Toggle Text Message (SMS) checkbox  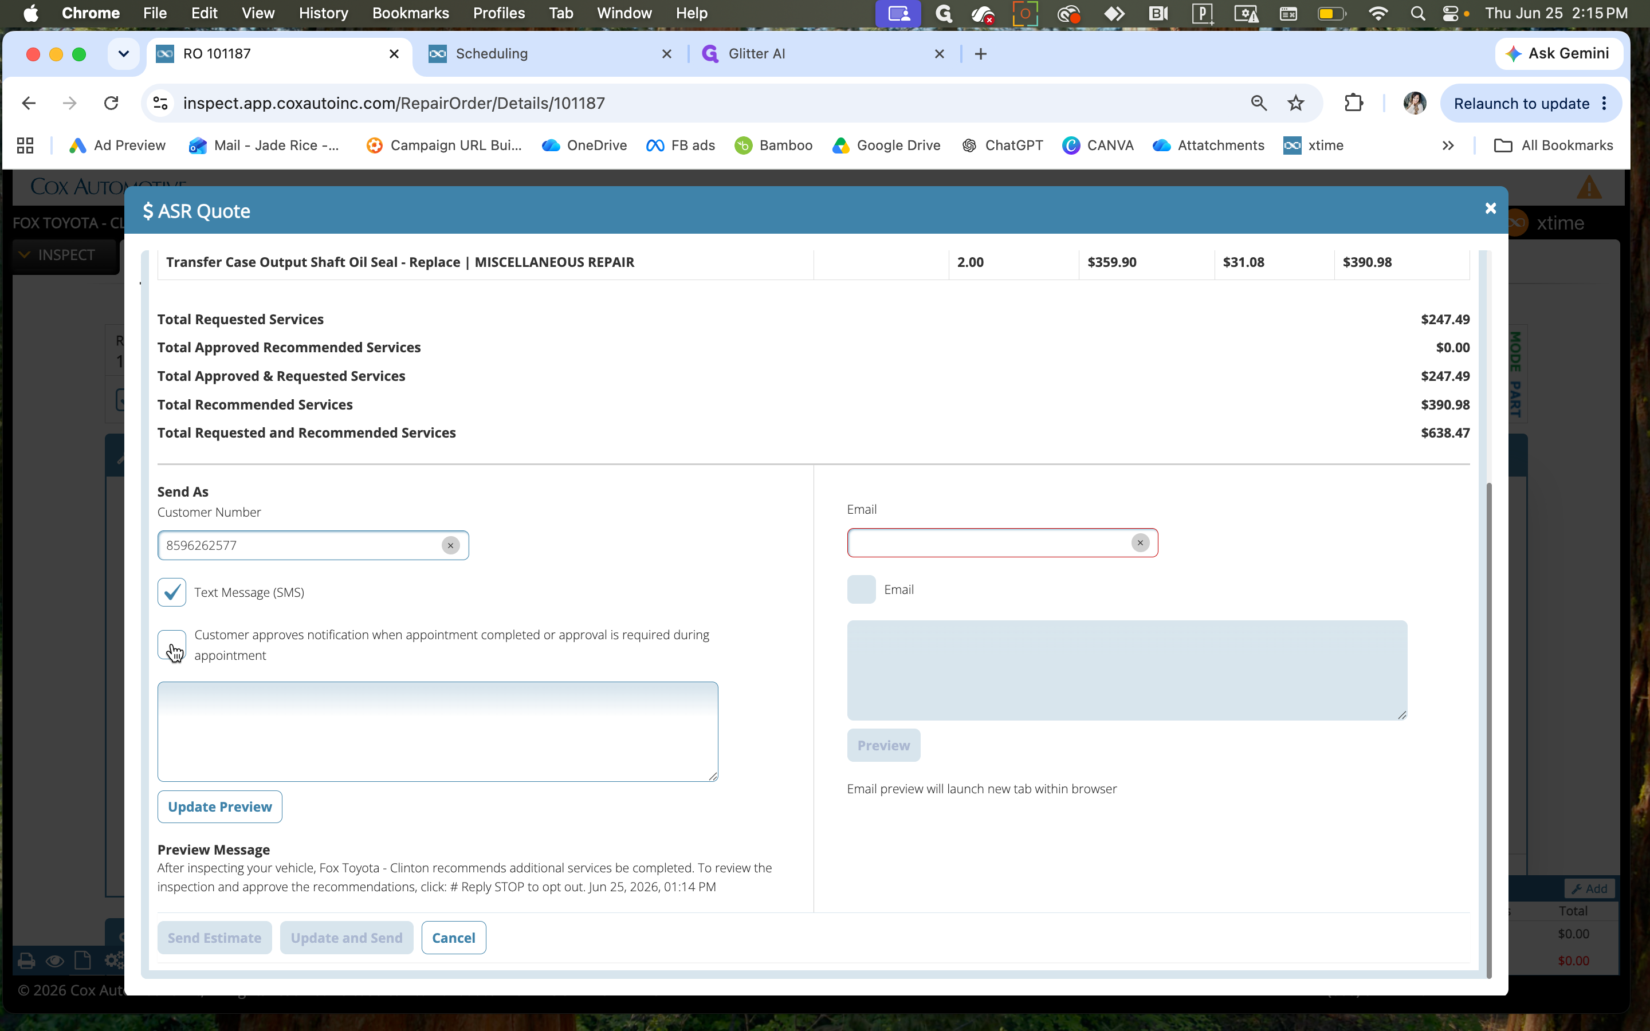tap(172, 592)
